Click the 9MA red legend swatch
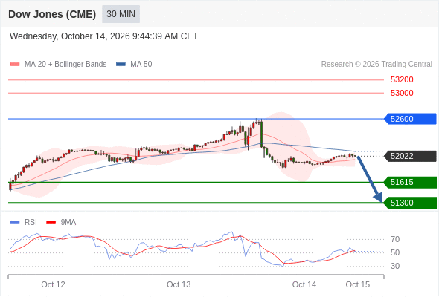 click(51, 223)
